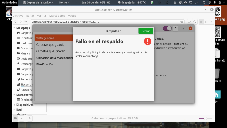This screenshot has width=227, height=128.
Task: Click the thermometer tray icon
Action: [175, 2]
